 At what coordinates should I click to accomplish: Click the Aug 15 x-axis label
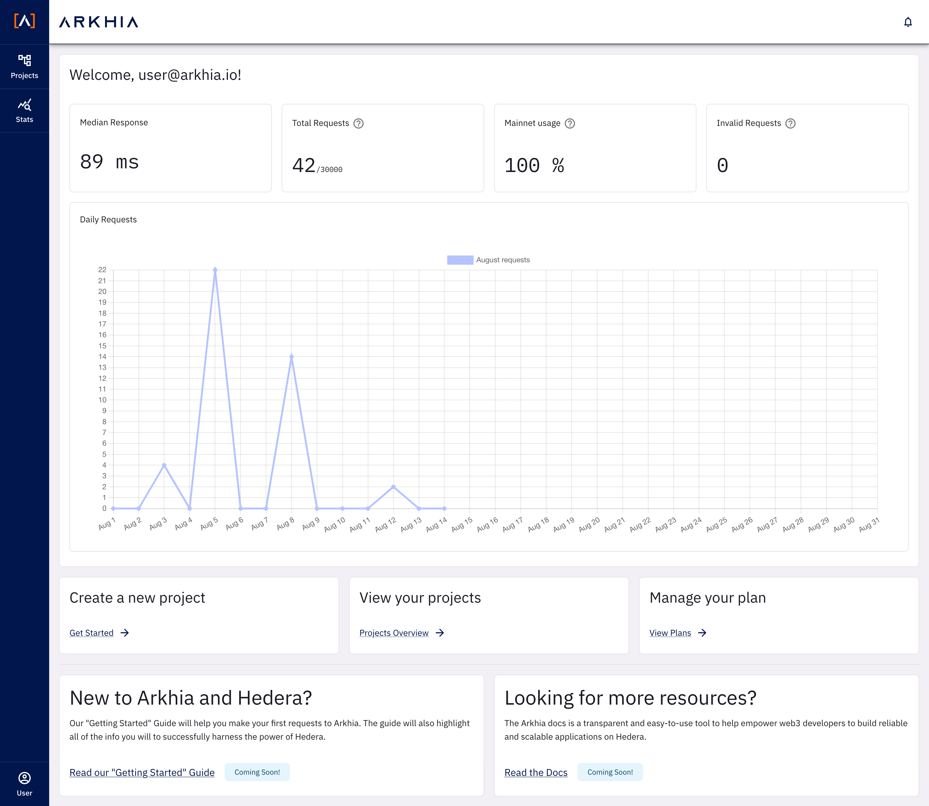461,524
